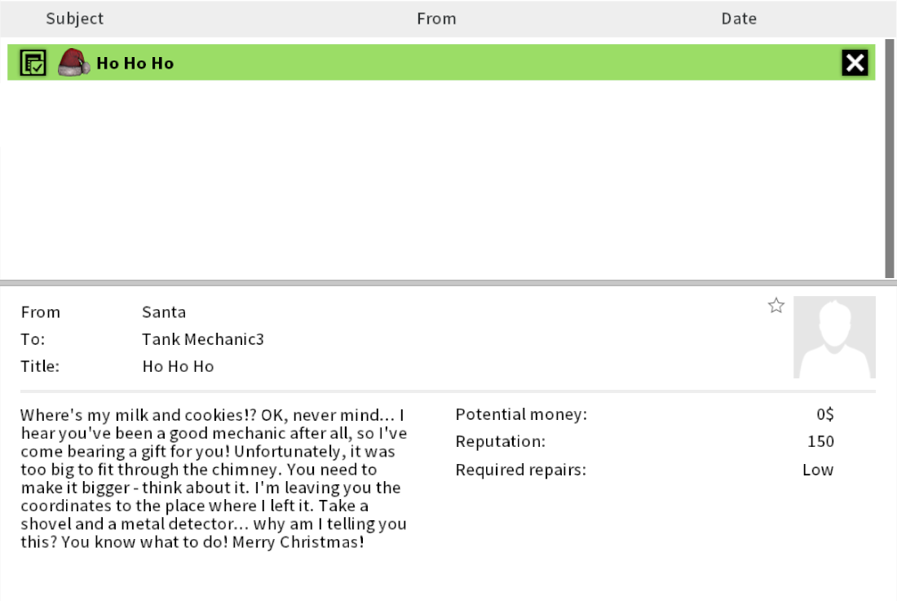Click the Santa hat icon
Screen dimensions: 897x601
pos(73,63)
